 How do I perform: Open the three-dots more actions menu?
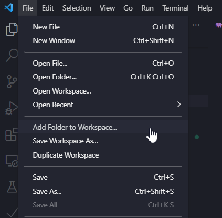pos(196,25)
